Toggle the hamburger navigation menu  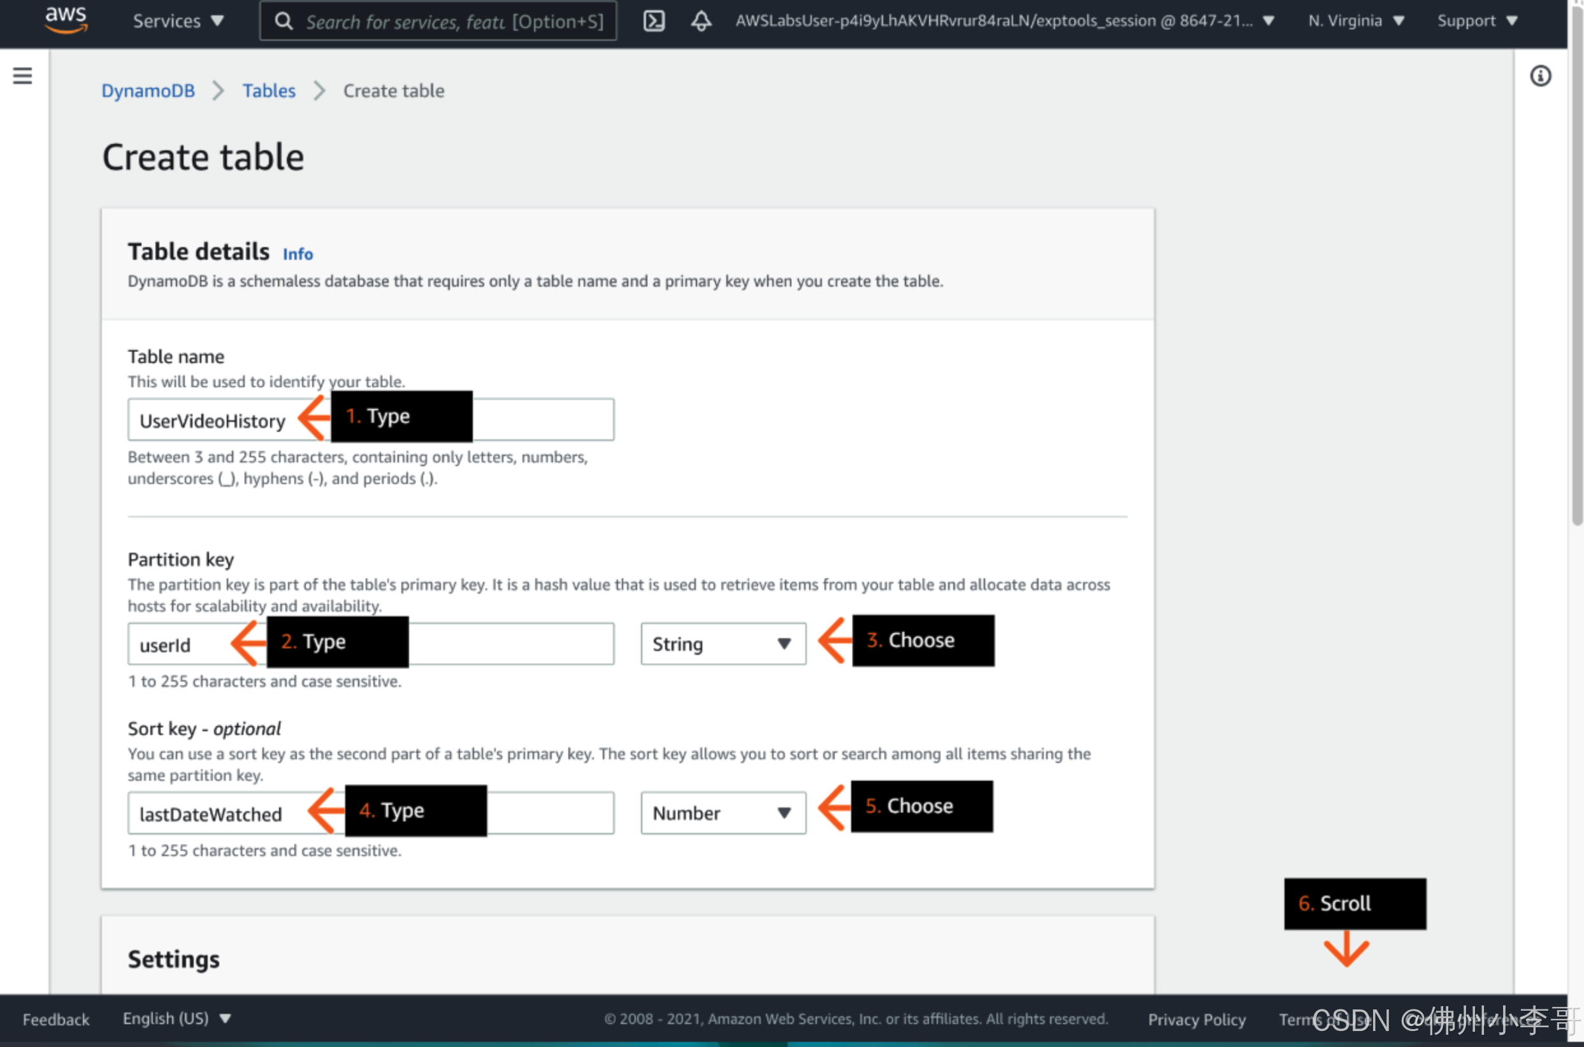tap(23, 75)
